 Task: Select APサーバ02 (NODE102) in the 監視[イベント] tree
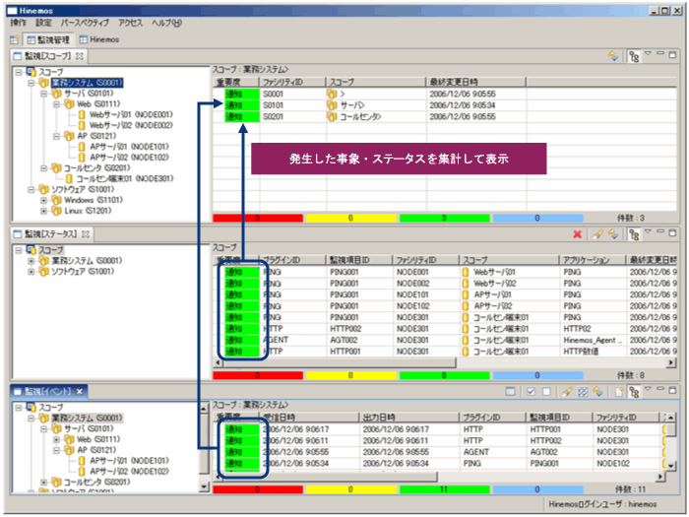tap(129, 471)
